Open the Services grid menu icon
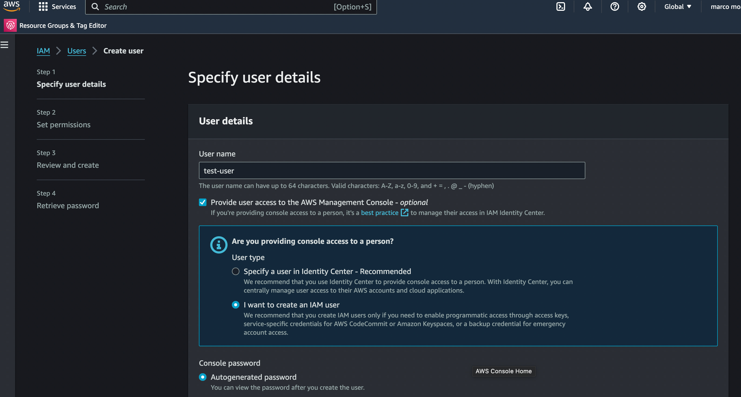 pyautogui.click(x=43, y=6)
